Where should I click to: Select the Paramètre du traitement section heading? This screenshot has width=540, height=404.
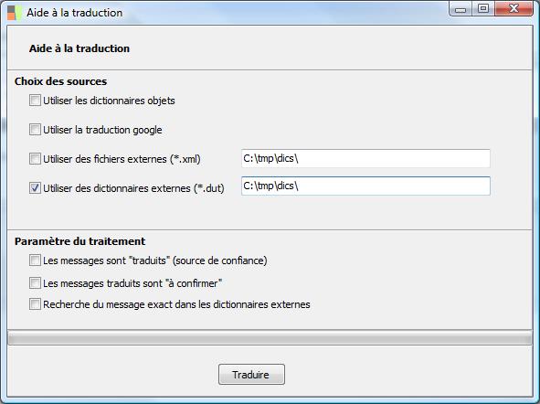pyautogui.click(x=79, y=241)
